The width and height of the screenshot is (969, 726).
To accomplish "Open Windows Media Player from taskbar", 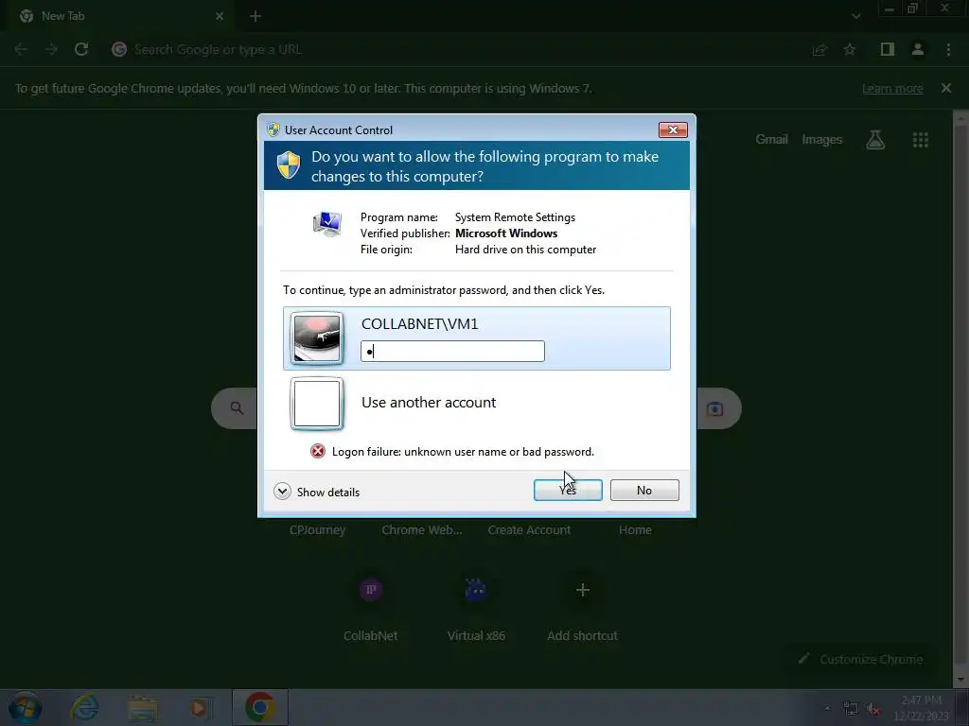I will pyautogui.click(x=199, y=707).
